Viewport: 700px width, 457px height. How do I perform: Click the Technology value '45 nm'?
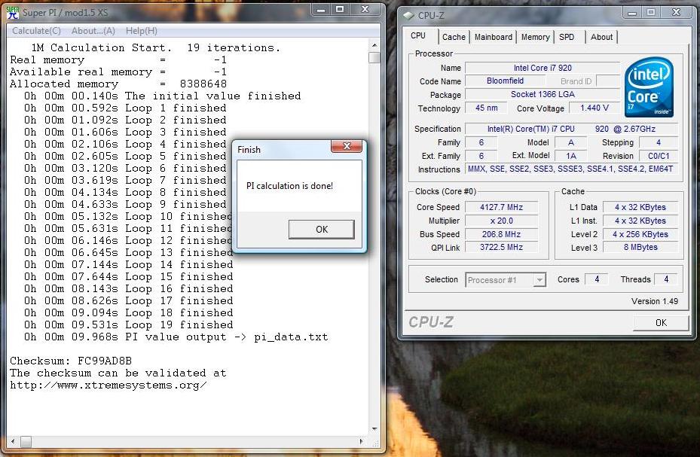tap(486, 108)
